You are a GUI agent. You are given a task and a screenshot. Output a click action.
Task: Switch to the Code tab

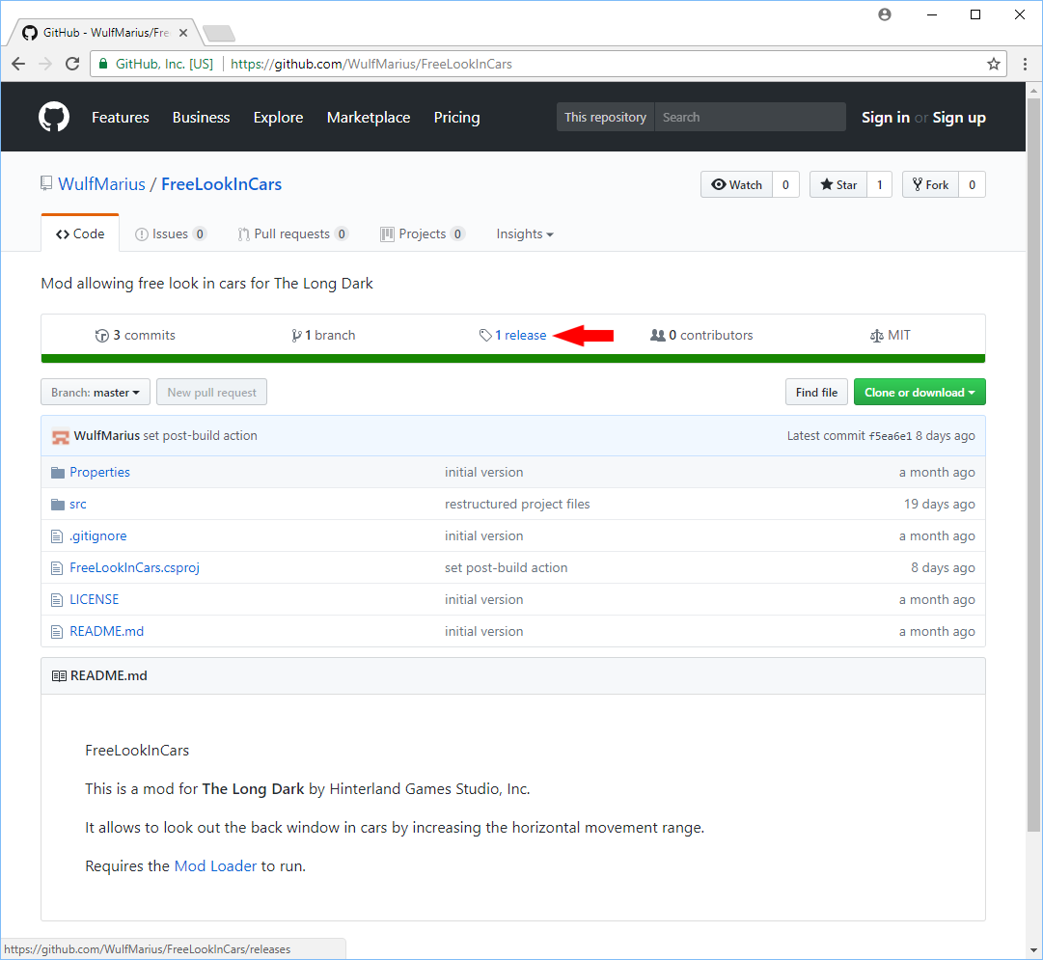(80, 233)
